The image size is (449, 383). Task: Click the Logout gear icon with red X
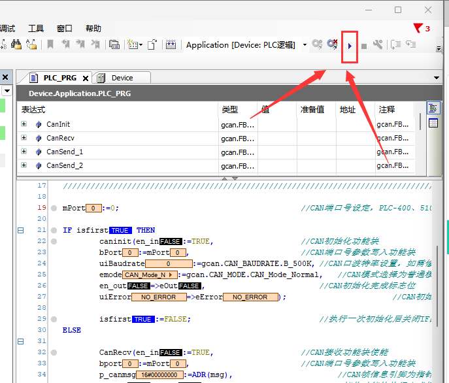(x=332, y=44)
